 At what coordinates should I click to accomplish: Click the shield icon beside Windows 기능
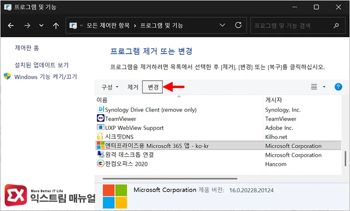(x=7, y=76)
